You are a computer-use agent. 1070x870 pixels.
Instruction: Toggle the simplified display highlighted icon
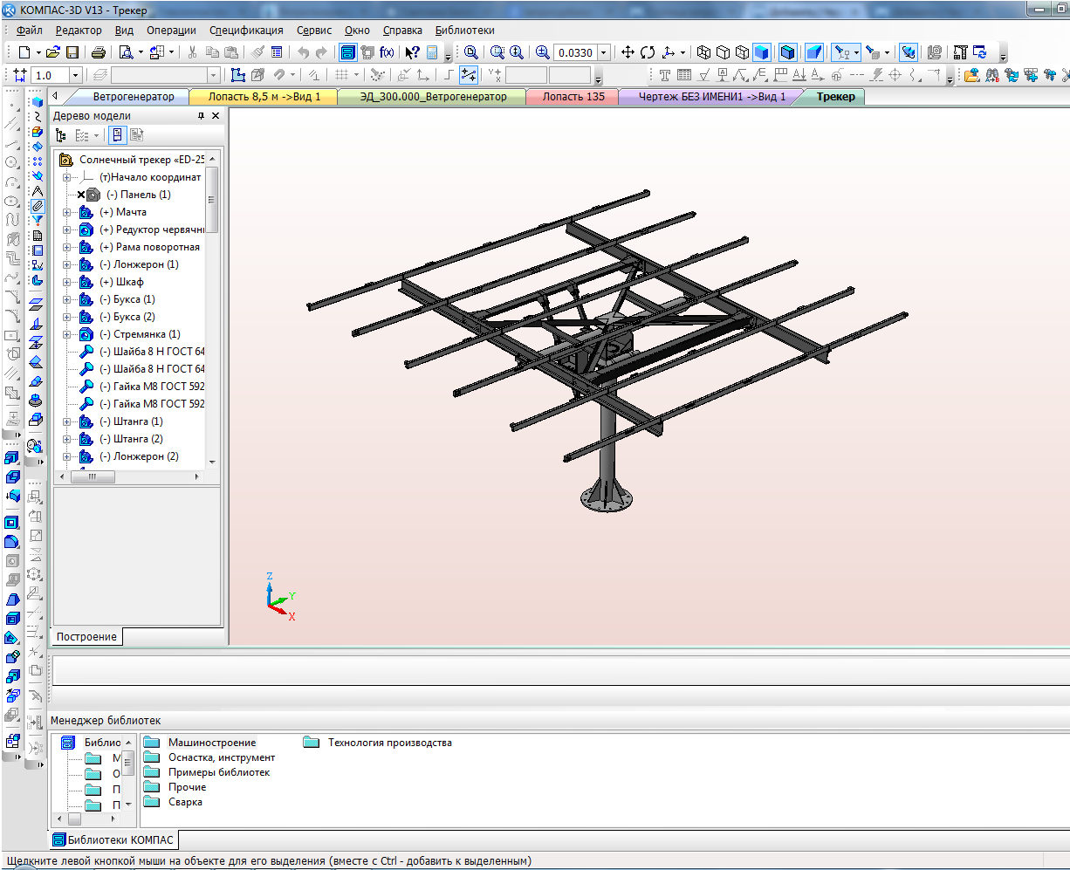(x=908, y=52)
